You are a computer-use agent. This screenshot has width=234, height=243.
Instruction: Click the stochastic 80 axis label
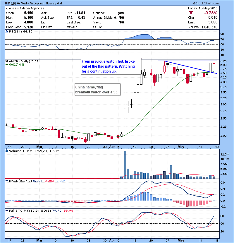point(222,216)
